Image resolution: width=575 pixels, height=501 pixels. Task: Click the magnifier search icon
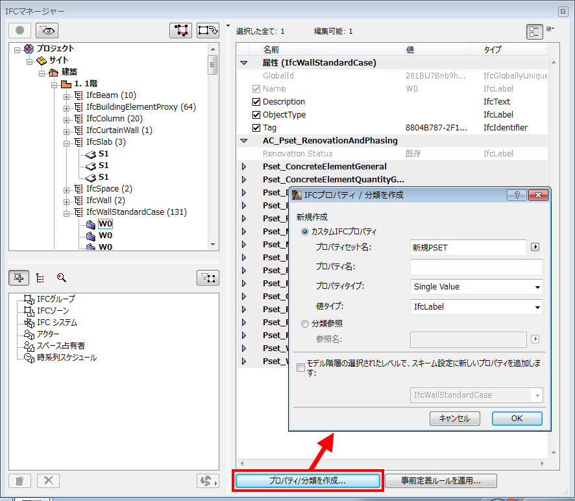pos(61,278)
